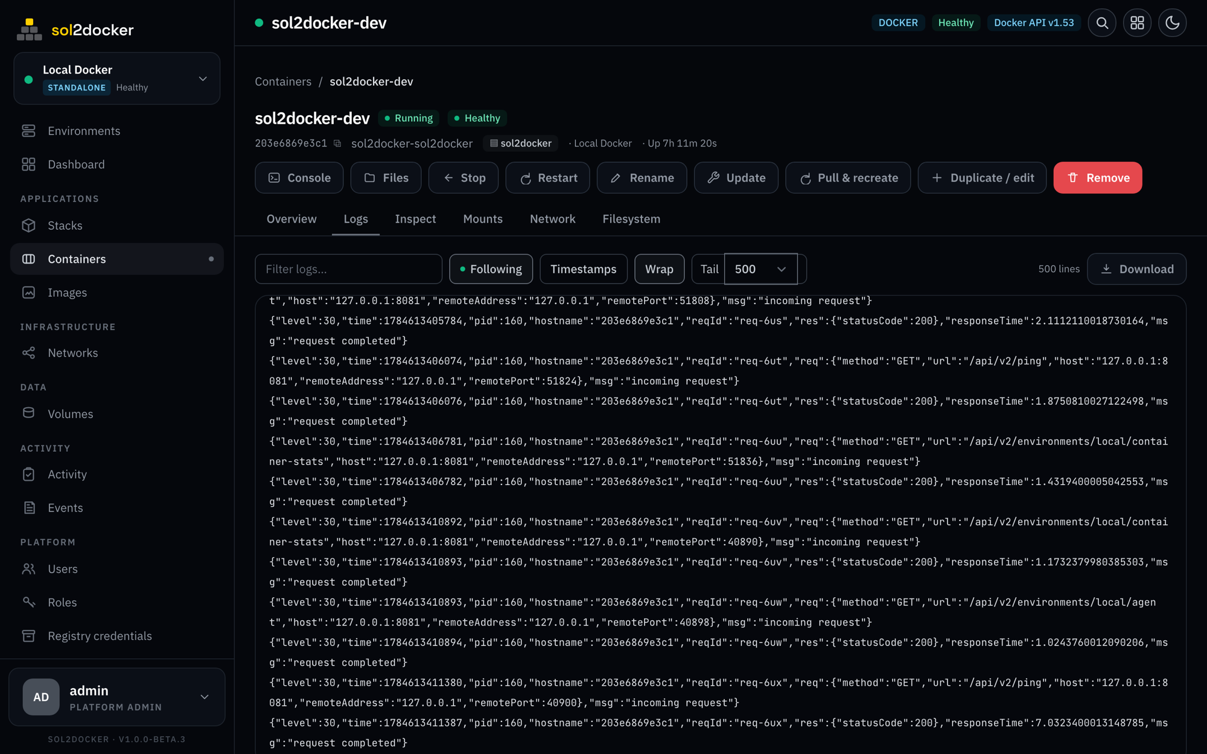Screen dimensions: 1207x754
Task: Toggle Following log mode
Action: coord(491,269)
